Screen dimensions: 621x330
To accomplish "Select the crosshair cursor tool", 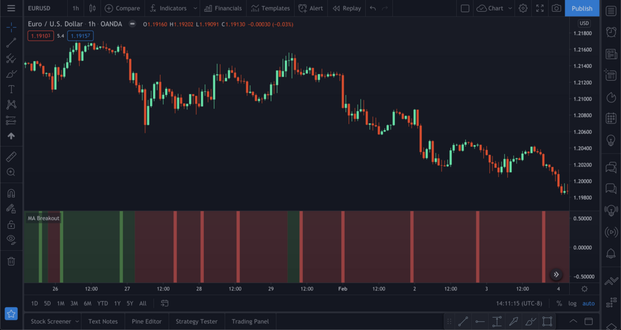I will 11,27.
